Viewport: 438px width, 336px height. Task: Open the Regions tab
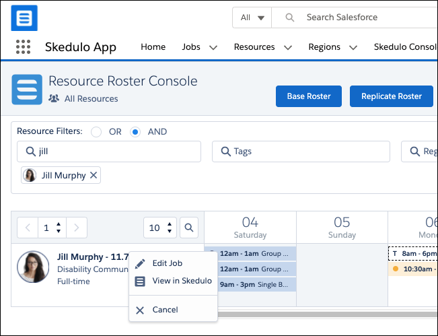point(324,46)
